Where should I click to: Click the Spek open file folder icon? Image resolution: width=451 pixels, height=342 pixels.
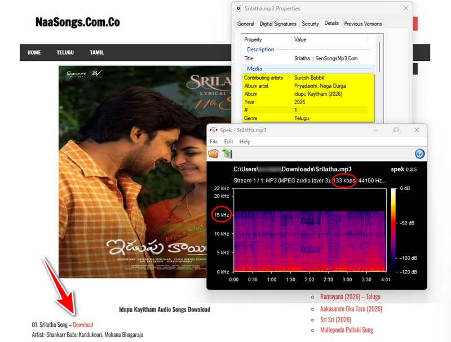214,154
